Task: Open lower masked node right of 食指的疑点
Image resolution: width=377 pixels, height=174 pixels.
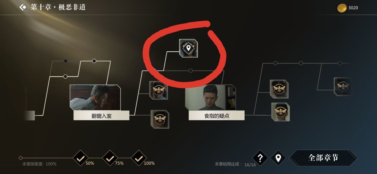Action: coord(281,112)
